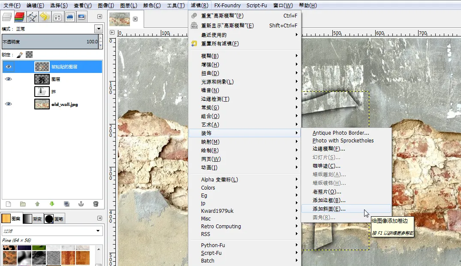Choose Old Photo (老照片) filter

click(347, 192)
